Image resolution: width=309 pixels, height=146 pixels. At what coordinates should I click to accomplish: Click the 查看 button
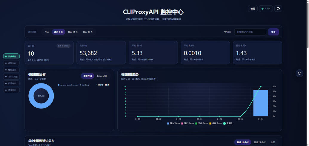[273, 32]
